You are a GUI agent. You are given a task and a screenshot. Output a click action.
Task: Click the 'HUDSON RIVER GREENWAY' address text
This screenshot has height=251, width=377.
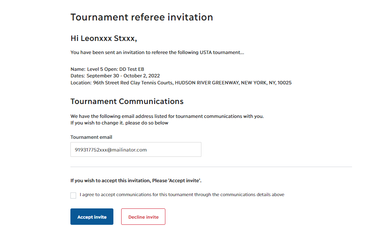click(207, 83)
